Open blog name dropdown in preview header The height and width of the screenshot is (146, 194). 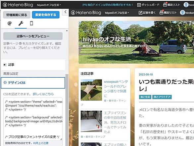tap(117, 13)
